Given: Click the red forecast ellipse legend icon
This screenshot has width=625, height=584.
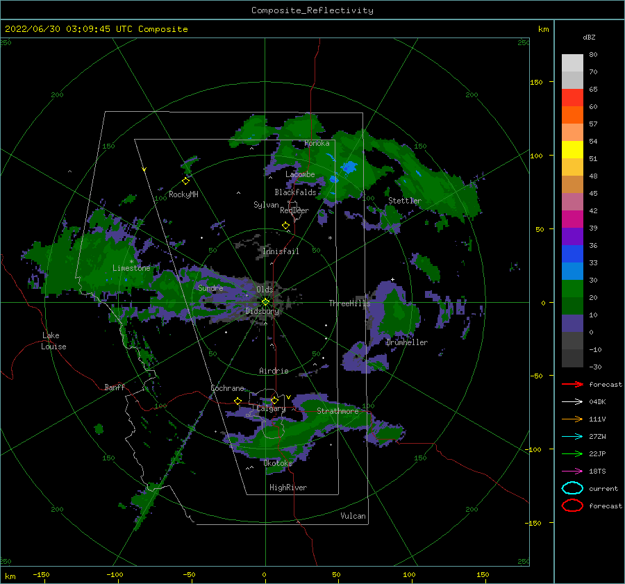Looking at the screenshot, I should click(572, 506).
